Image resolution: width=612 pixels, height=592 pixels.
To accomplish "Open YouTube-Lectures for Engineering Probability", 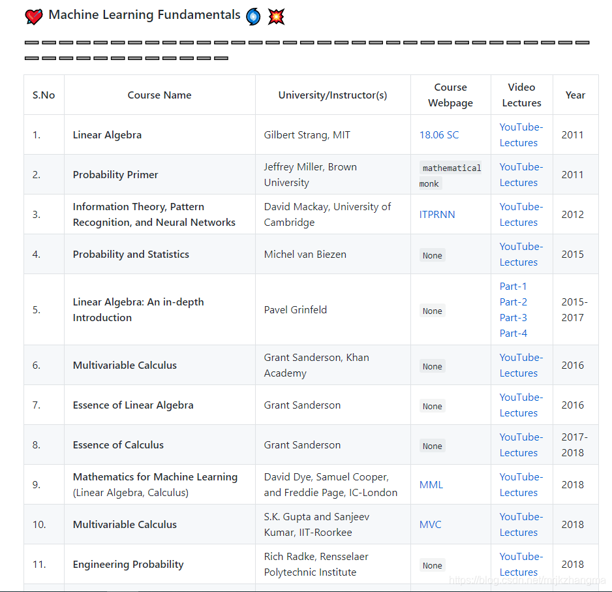I will (521, 565).
